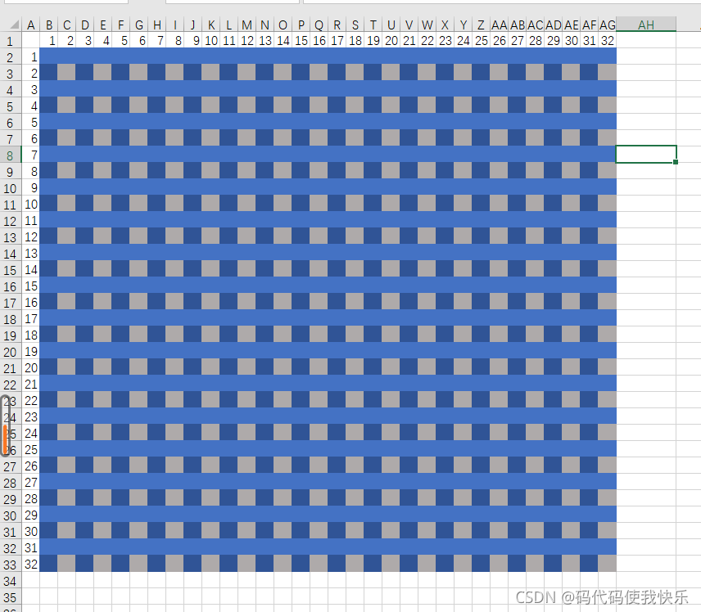The image size is (701, 612).
Task: Click gray cell AG33
Action: click(x=607, y=563)
